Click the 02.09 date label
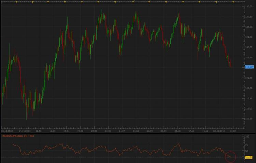Image resolution: width=256 pixels, height=163 pixels. pyautogui.click(x=150, y=131)
